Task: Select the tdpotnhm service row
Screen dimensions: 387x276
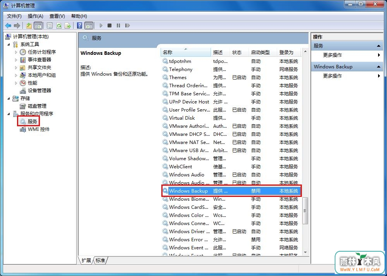Action: 231,61
